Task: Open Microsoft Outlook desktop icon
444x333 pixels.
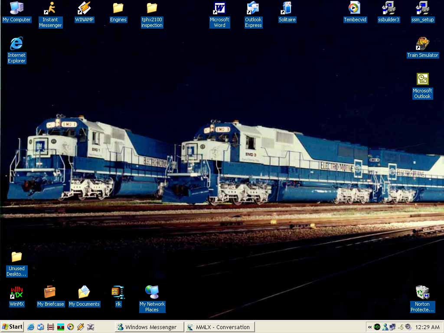Action: point(422,86)
